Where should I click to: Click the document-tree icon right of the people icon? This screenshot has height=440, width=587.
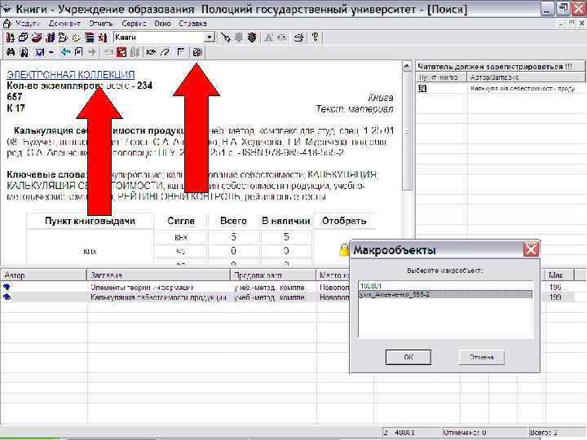pyautogui.click(x=63, y=37)
